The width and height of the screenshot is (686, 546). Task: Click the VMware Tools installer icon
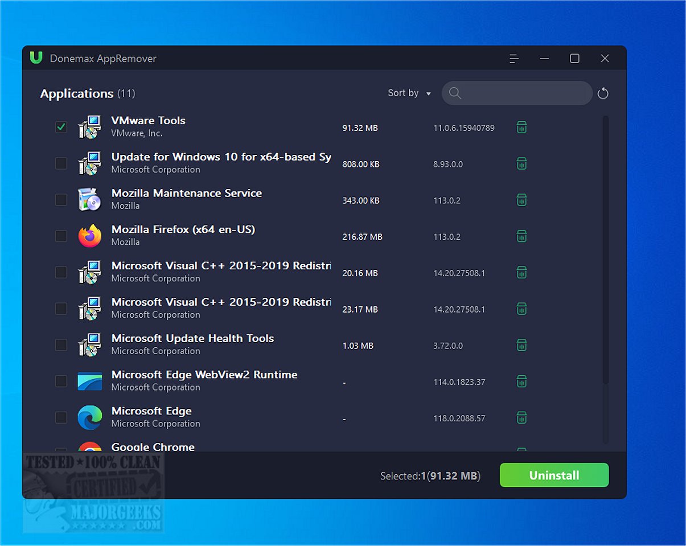[x=89, y=128]
